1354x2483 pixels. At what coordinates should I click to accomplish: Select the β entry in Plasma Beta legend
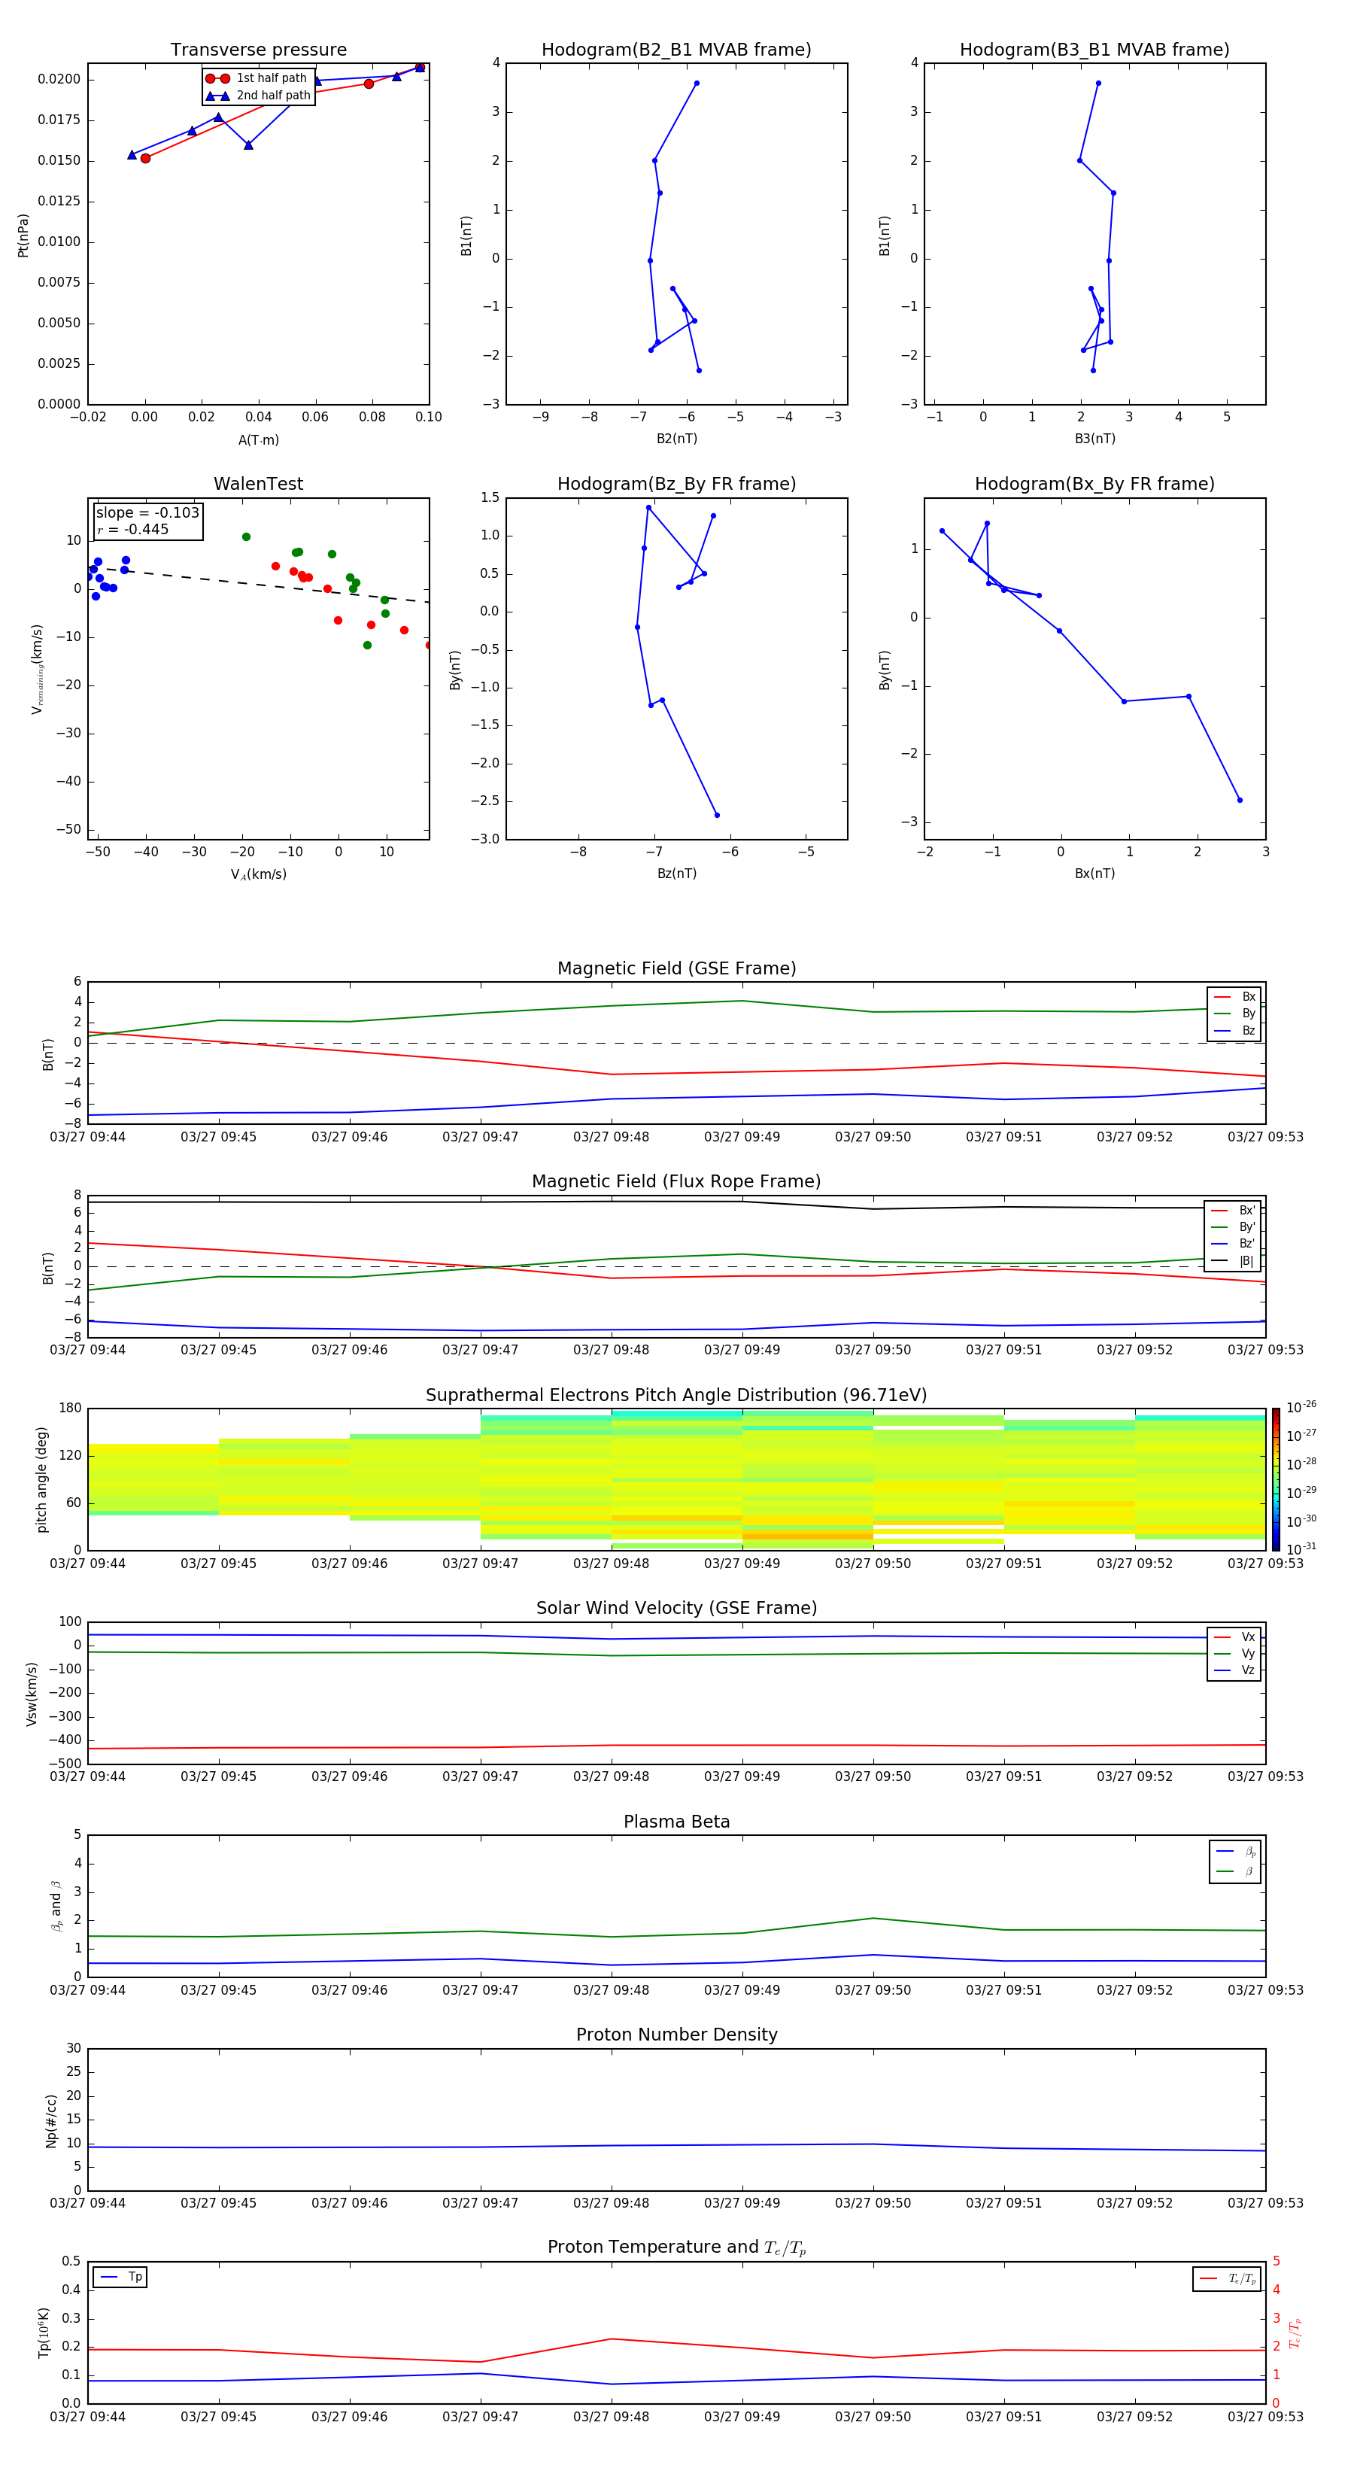1235,1871
